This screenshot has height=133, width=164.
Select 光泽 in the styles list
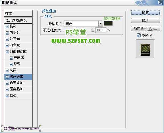tap(13, 70)
